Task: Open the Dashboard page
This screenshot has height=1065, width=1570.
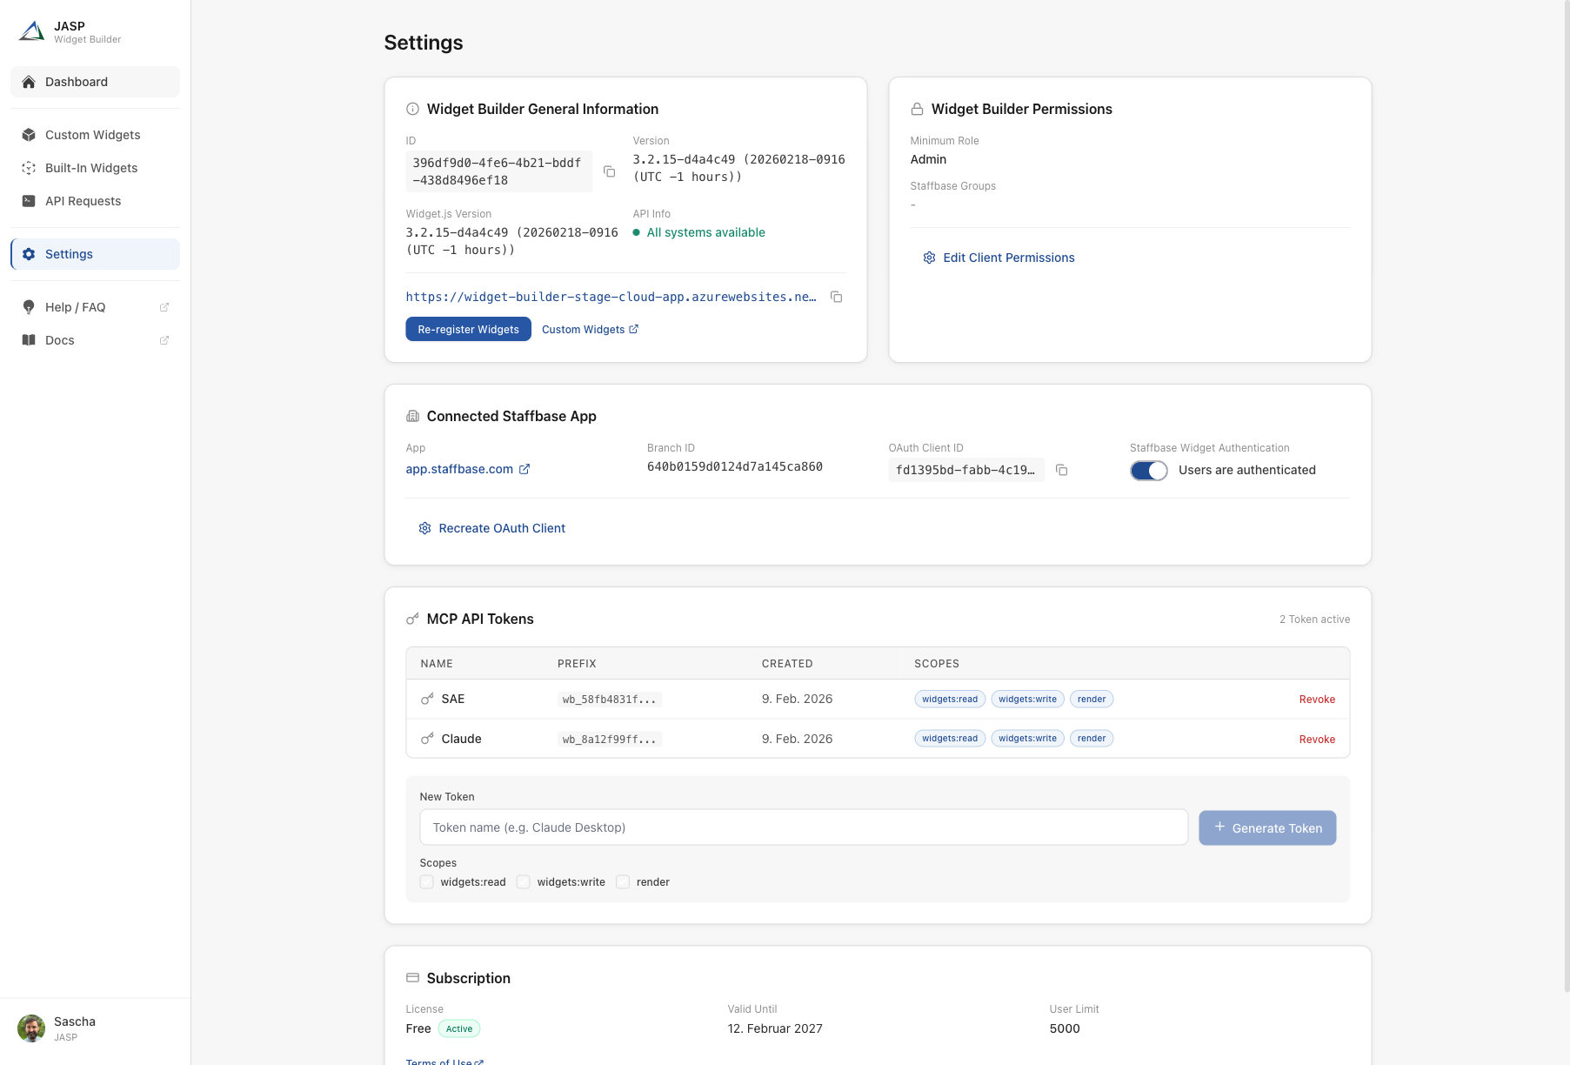Action: [77, 82]
